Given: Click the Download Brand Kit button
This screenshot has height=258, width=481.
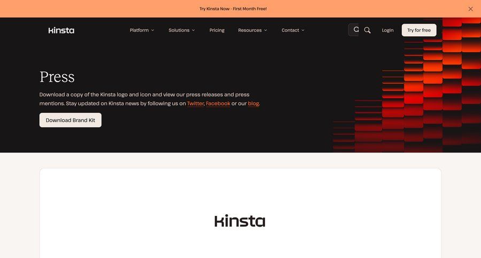Looking at the screenshot, I should point(71,120).
